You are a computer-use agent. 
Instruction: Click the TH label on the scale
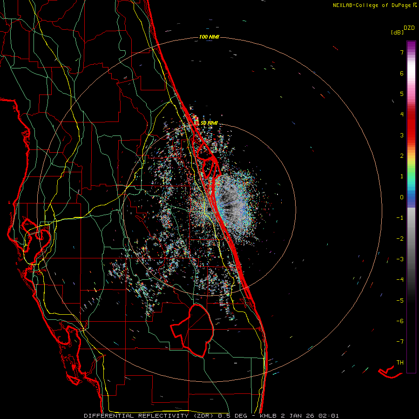click(400, 363)
